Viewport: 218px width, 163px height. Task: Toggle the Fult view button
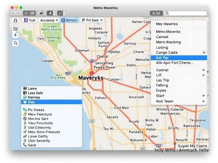click(30, 20)
